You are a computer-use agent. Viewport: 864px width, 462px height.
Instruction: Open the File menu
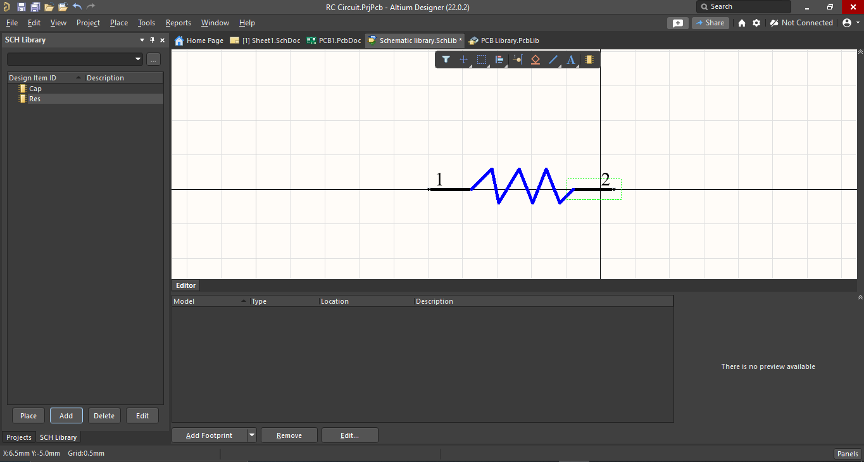click(x=12, y=23)
